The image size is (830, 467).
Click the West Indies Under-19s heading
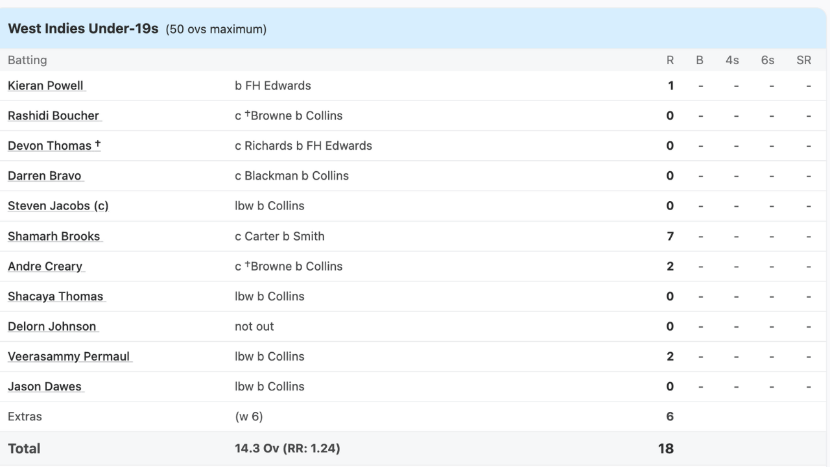pos(83,29)
